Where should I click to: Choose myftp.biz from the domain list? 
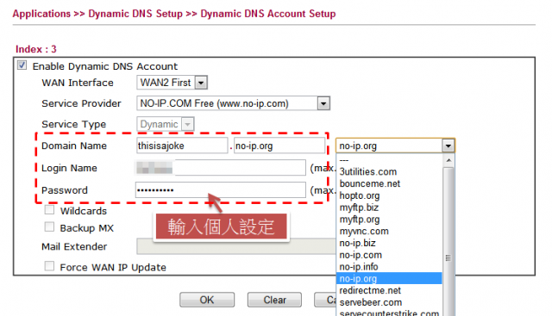389,208
